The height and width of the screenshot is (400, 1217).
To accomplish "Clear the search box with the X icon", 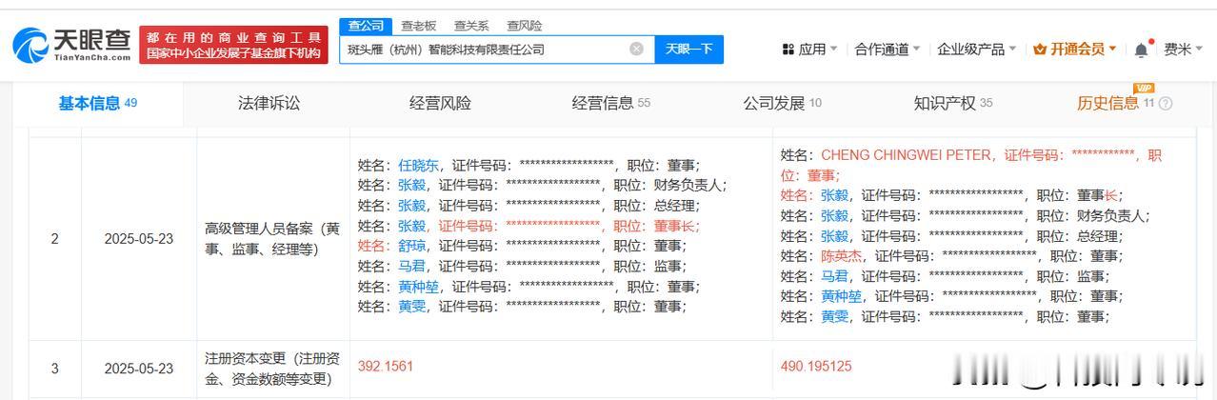I will (636, 49).
